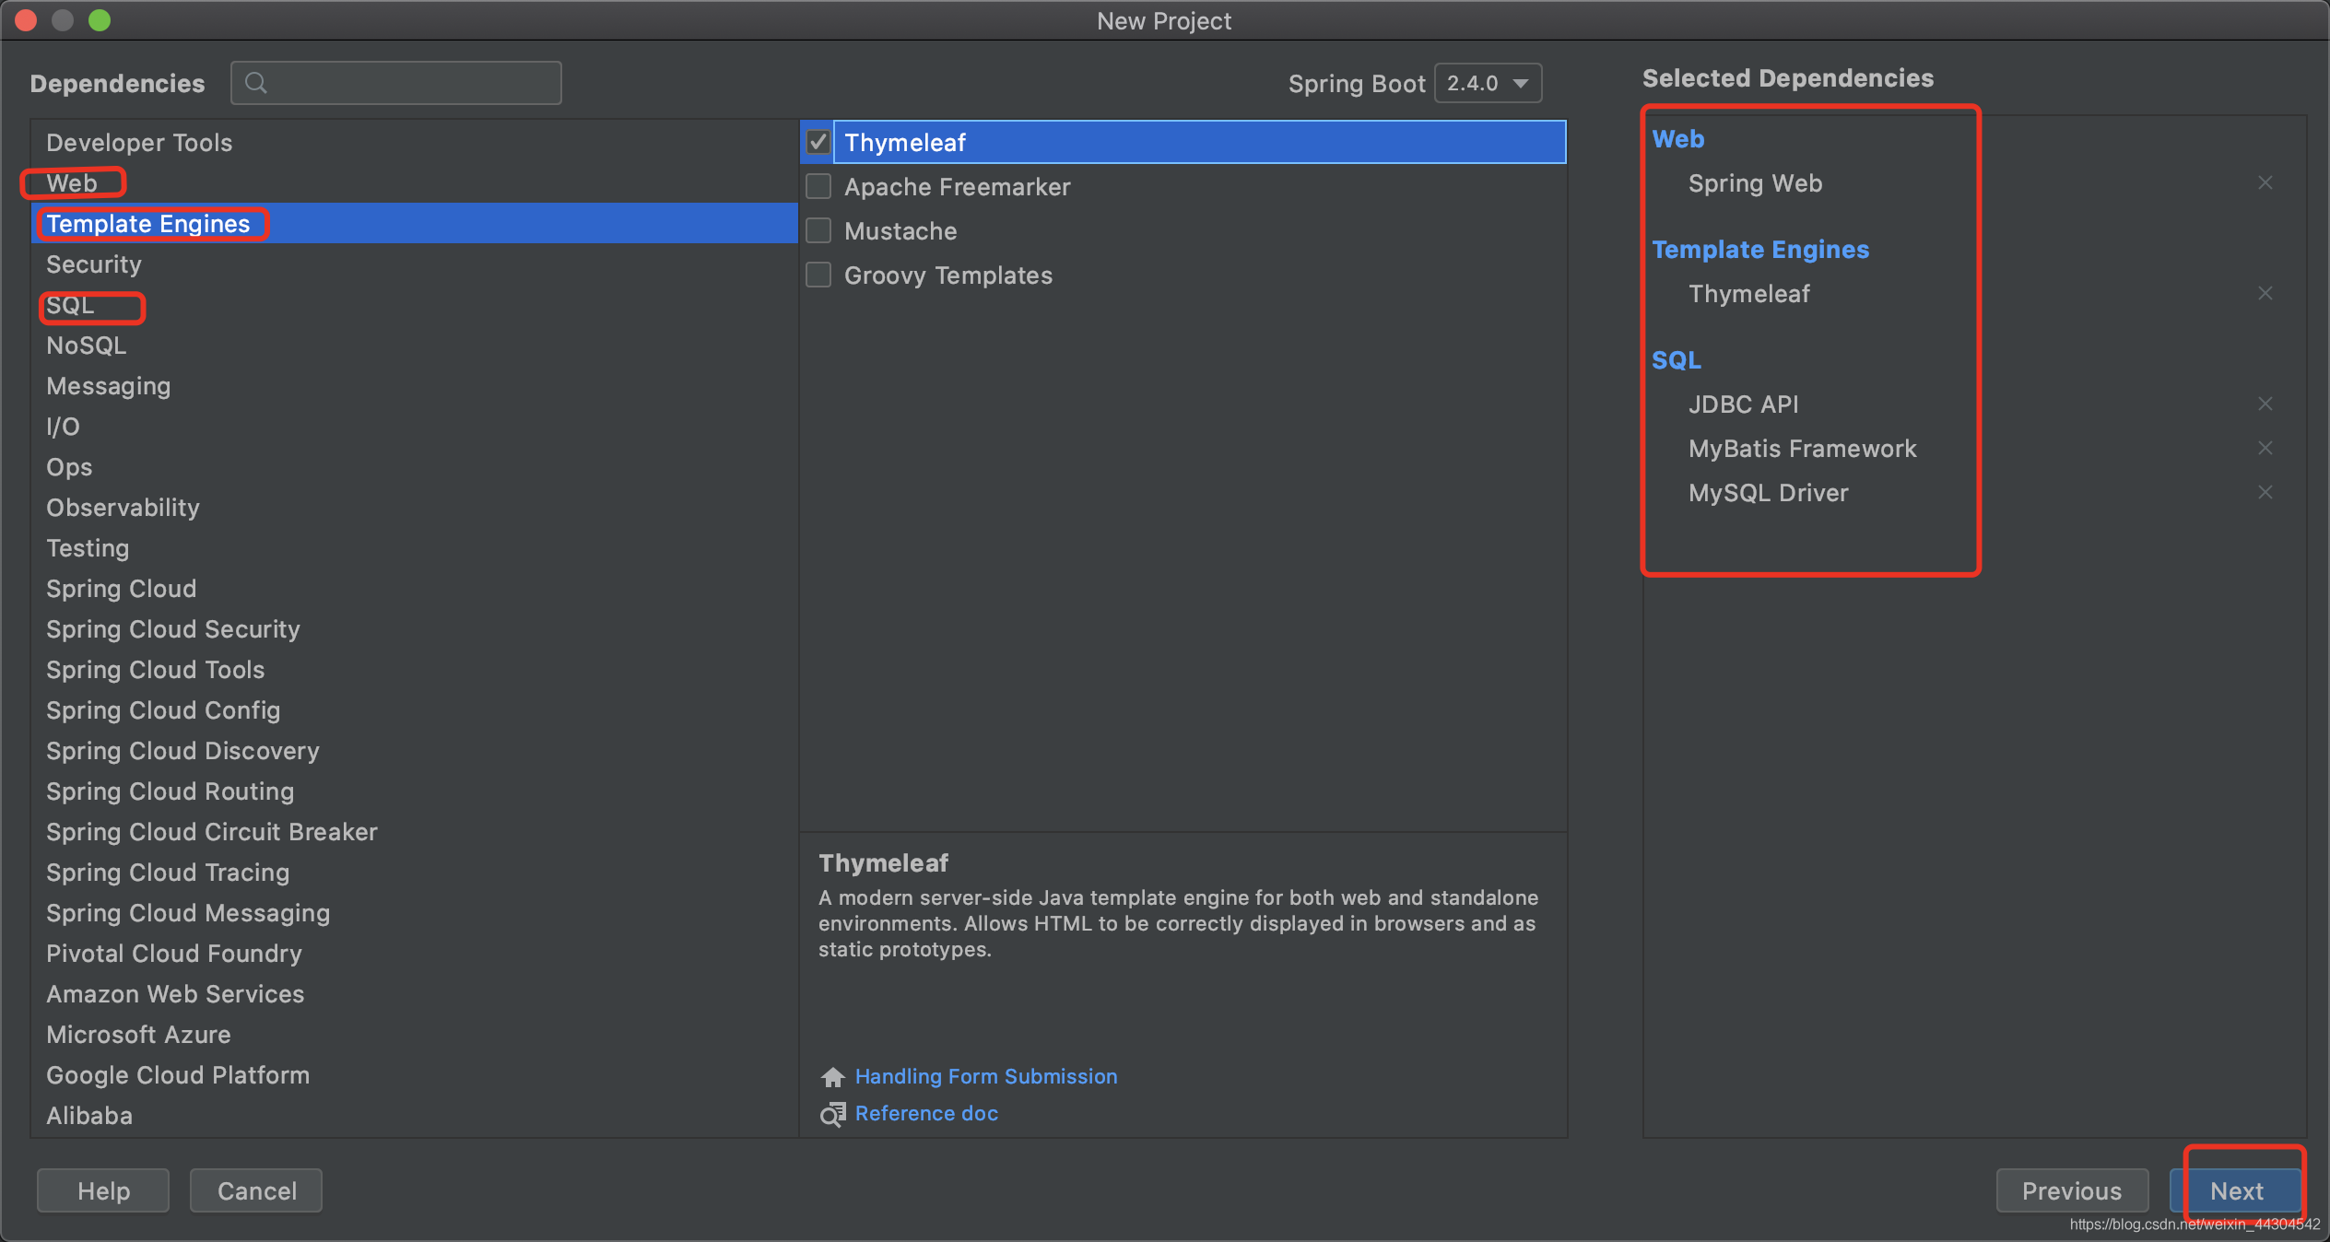
Task: Select the NoSQL category
Action: tap(414, 345)
